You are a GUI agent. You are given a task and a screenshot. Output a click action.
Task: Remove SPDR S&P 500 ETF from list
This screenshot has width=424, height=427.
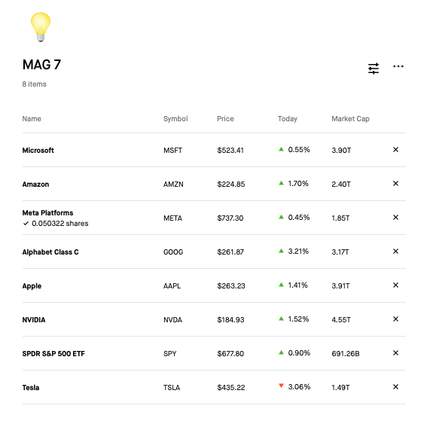coord(395,353)
